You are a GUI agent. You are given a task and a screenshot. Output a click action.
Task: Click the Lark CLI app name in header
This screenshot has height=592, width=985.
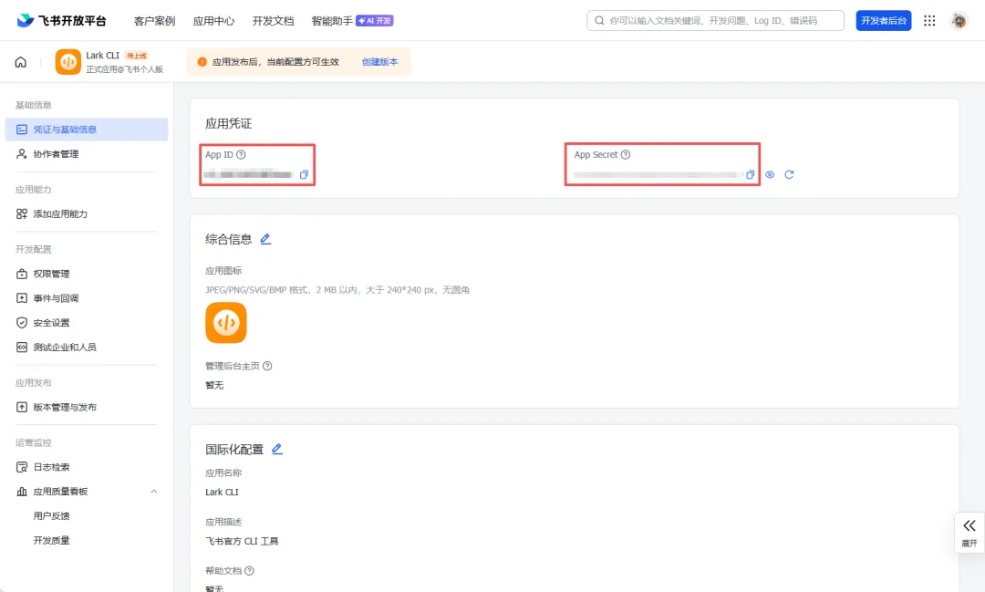102,56
